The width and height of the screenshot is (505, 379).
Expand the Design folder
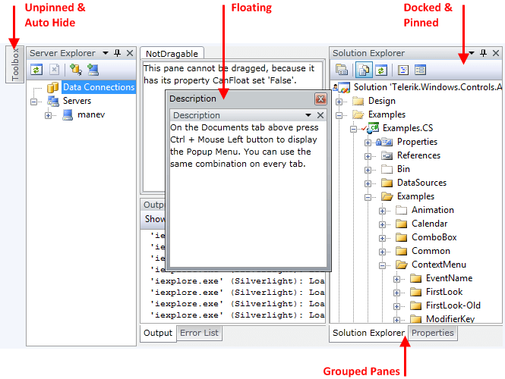coord(339,102)
